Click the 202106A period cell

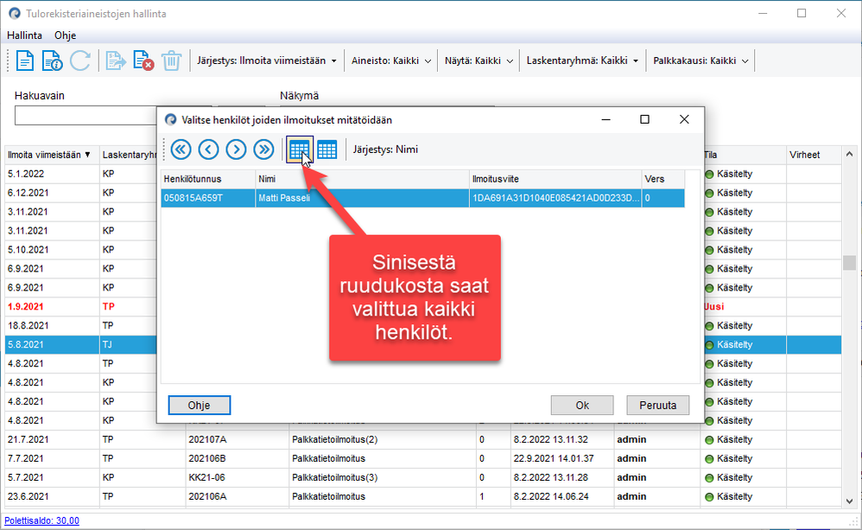pyautogui.click(x=237, y=496)
